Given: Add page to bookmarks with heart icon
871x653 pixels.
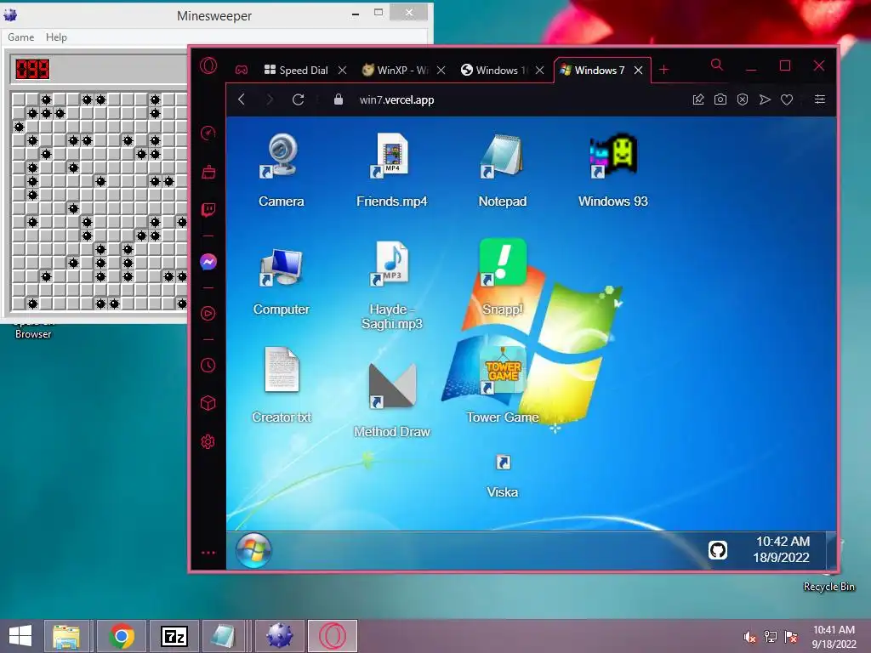Looking at the screenshot, I should (x=787, y=100).
